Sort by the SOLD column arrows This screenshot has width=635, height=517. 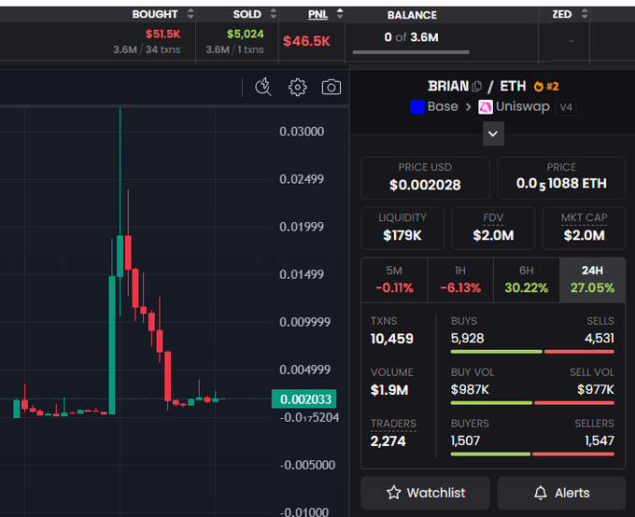click(274, 14)
